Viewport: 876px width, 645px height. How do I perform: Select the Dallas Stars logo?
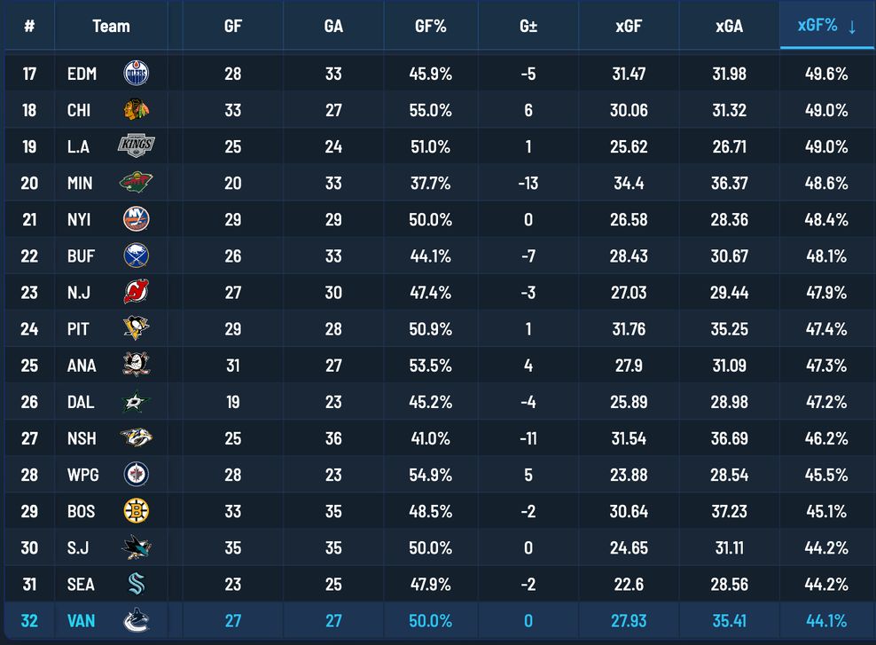tap(135, 401)
